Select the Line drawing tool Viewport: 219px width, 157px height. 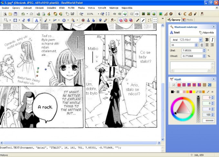coord(55,21)
